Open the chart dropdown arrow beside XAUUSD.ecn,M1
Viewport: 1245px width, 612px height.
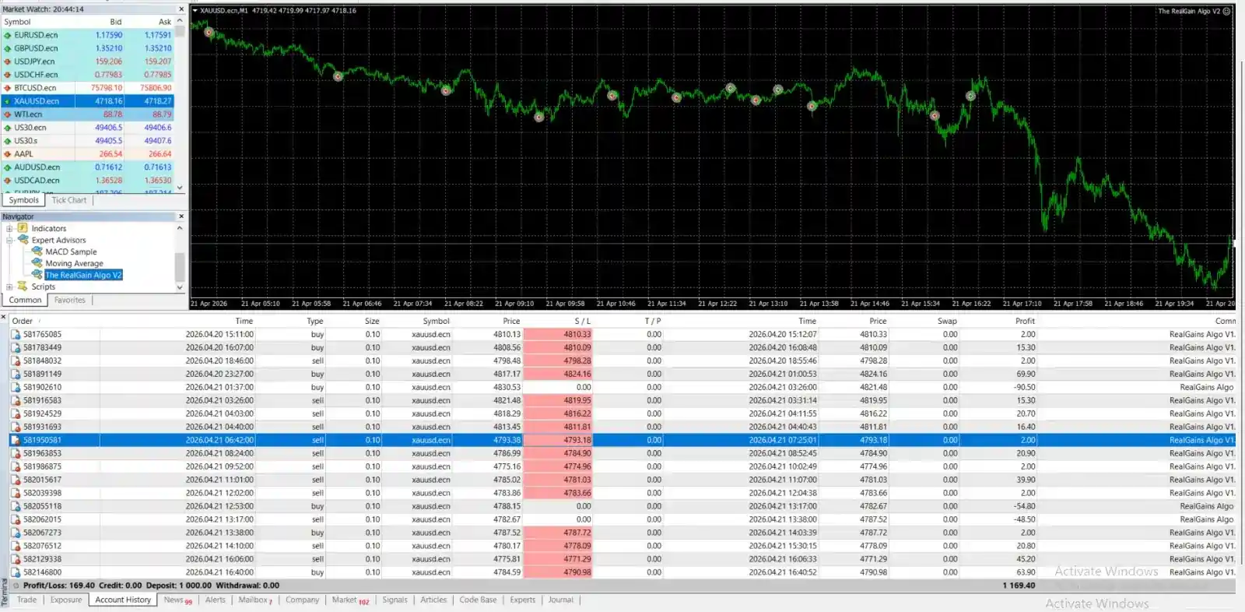pos(195,11)
